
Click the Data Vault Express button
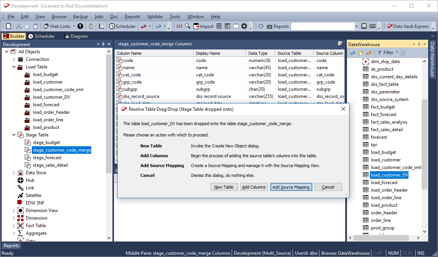tap(408, 26)
